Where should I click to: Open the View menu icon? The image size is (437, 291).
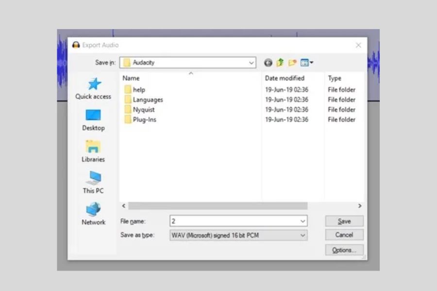coord(305,62)
